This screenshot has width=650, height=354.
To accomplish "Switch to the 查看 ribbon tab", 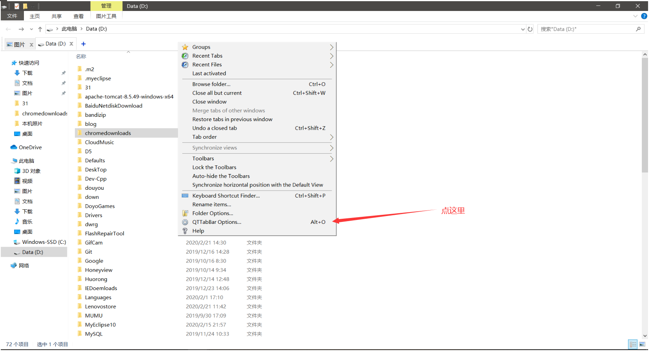I will [x=78, y=16].
